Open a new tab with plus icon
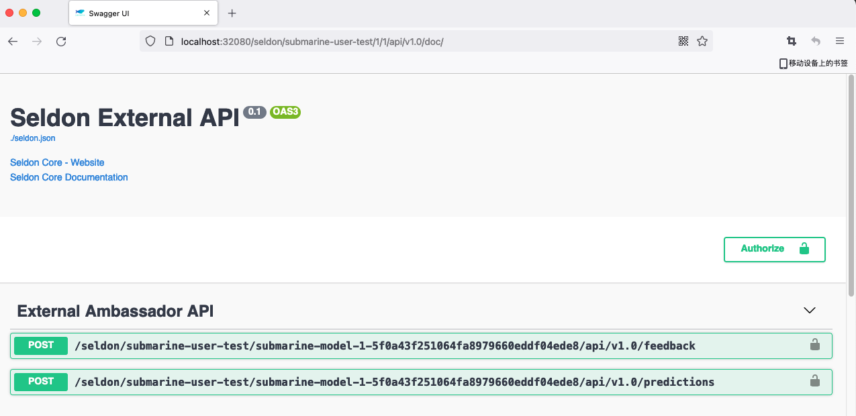 (x=232, y=13)
